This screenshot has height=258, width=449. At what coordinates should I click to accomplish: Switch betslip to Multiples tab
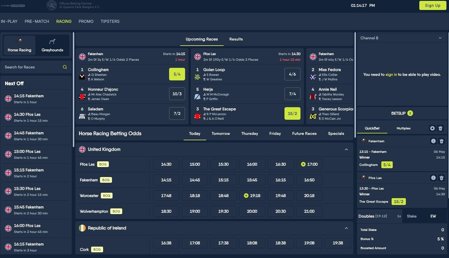404,128
